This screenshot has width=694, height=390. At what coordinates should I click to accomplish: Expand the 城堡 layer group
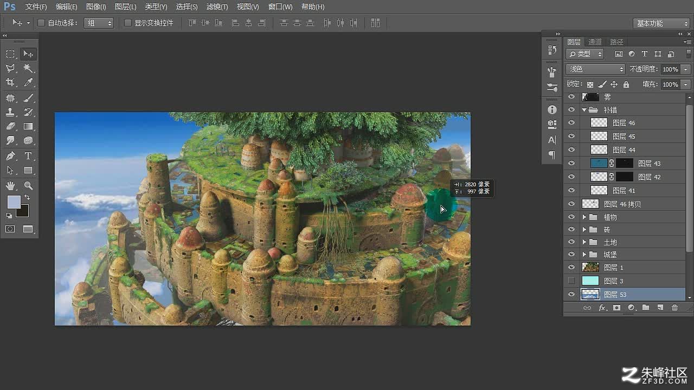(584, 255)
